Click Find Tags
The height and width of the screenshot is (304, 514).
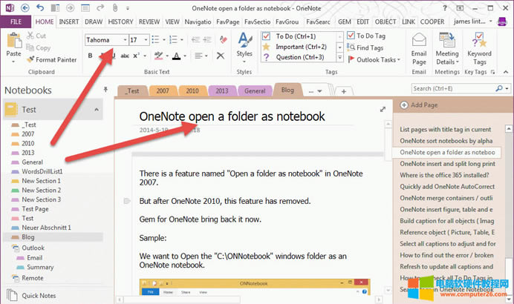tap(365, 47)
